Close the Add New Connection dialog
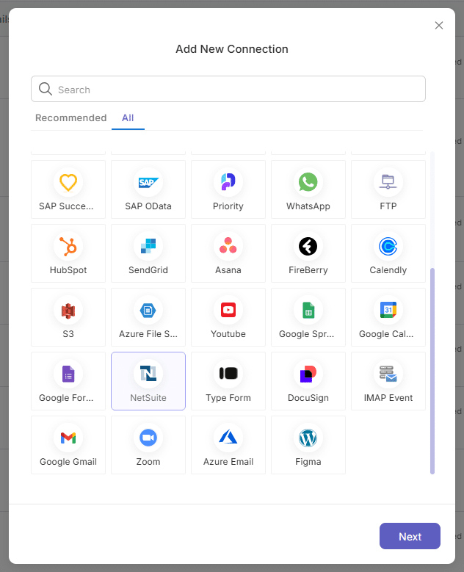 pyautogui.click(x=439, y=25)
